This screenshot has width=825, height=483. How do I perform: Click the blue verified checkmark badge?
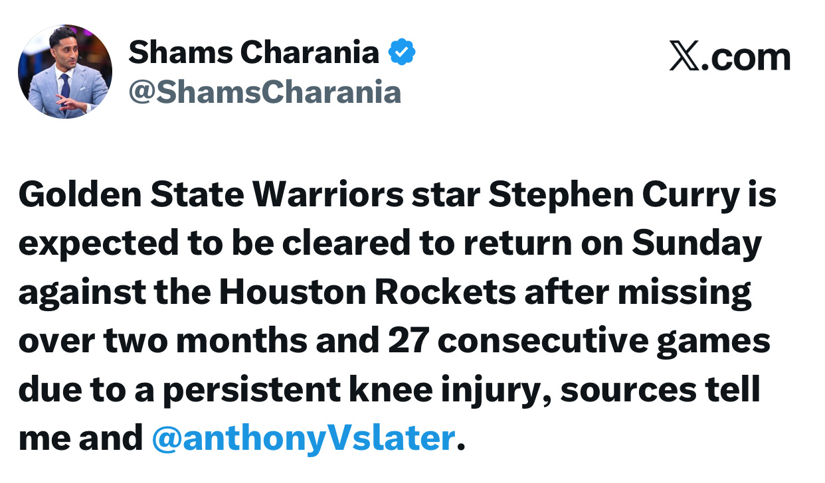pyautogui.click(x=402, y=52)
